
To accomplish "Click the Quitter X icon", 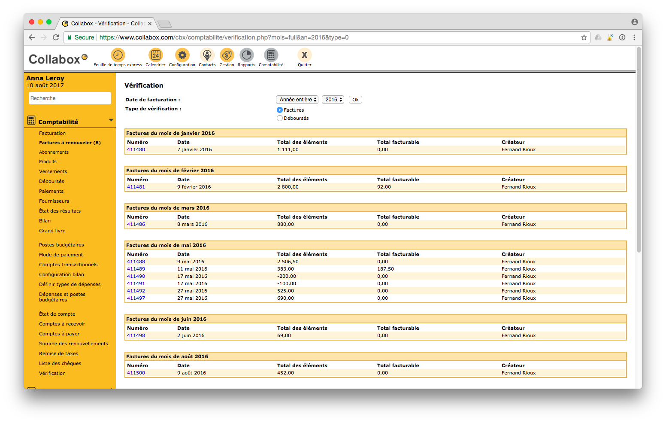I will point(304,55).
